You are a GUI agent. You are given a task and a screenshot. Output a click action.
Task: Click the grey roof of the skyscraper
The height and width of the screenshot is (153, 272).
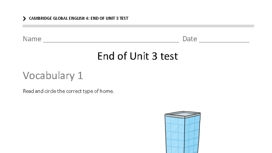[182, 114]
